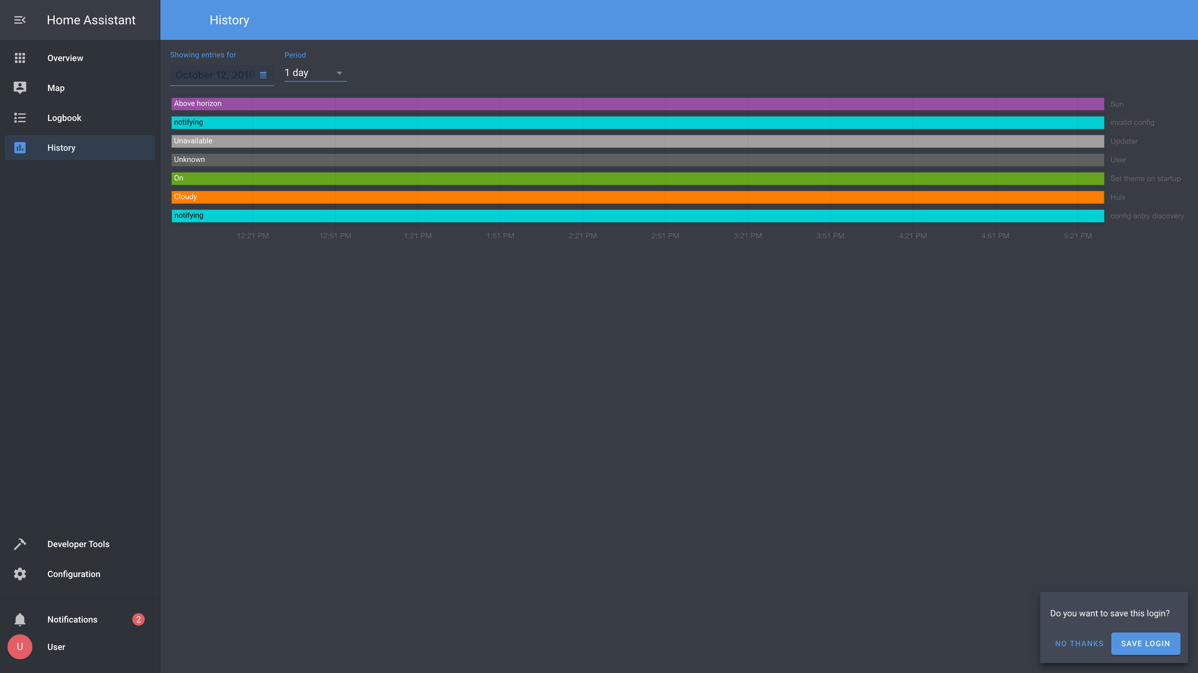
Task: Dismiss prompt with No Thanks
Action: point(1079,644)
